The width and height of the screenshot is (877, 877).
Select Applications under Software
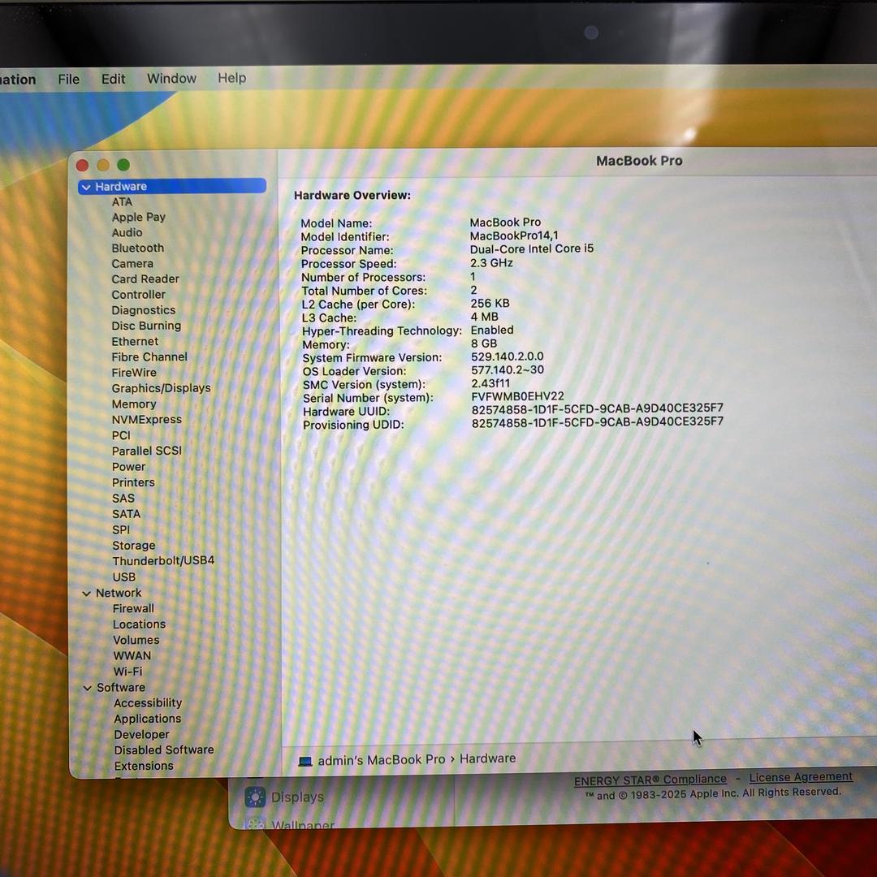tap(148, 719)
